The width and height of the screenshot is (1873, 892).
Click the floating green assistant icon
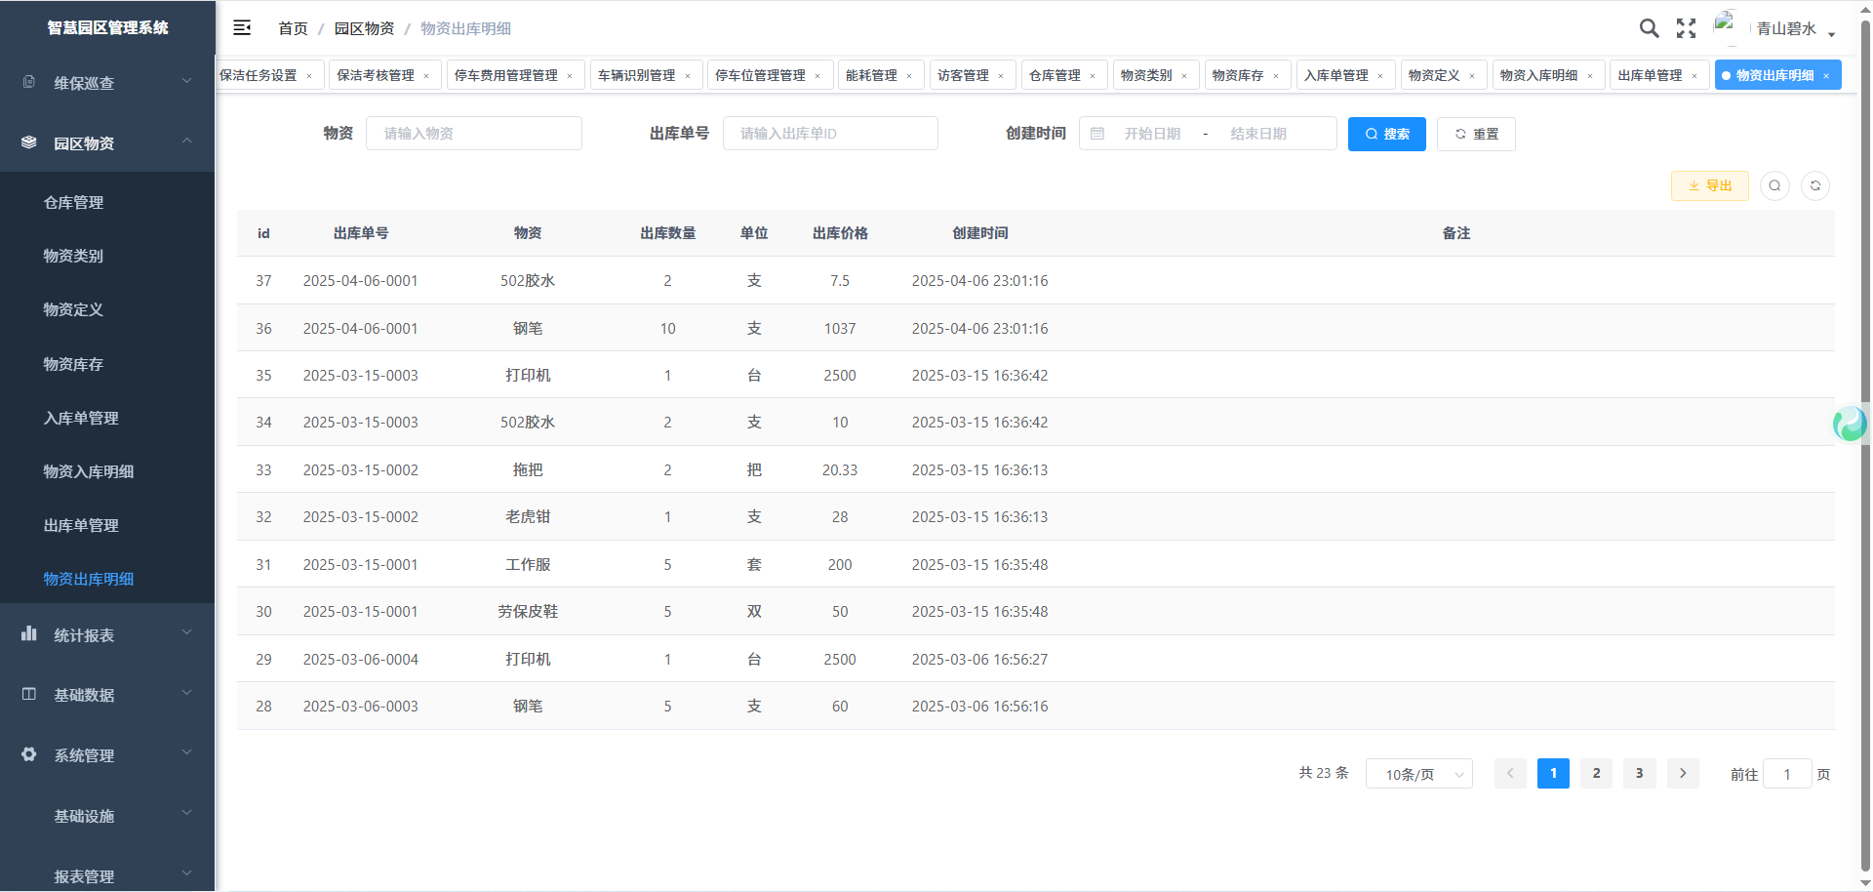pyautogui.click(x=1849, y=425)
